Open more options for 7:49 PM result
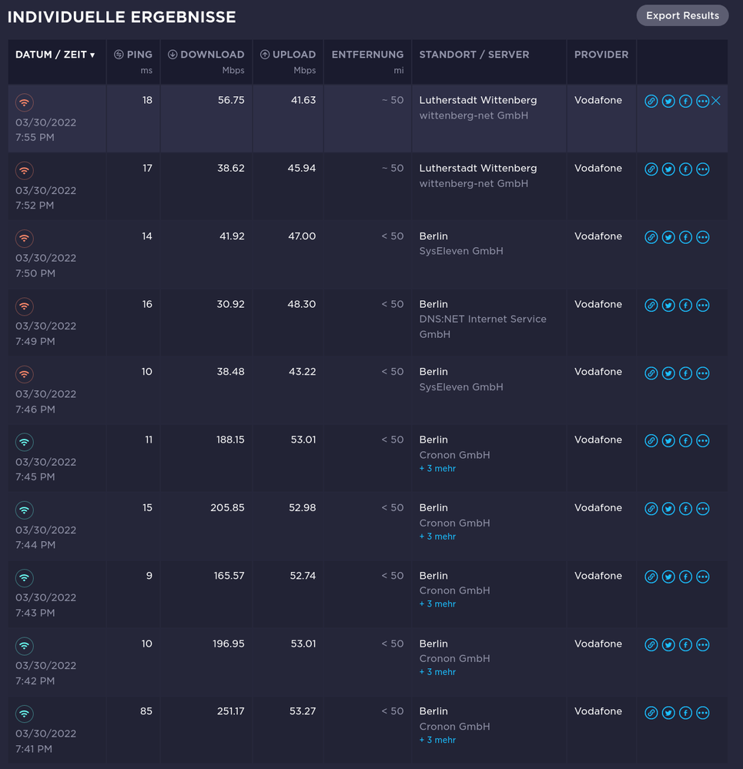 click(702, 306)
